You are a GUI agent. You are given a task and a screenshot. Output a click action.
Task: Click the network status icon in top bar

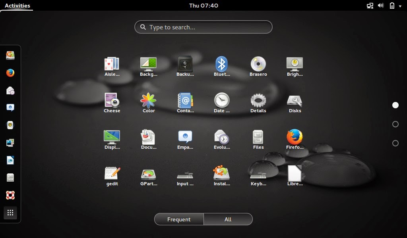[x=370, y=6]
